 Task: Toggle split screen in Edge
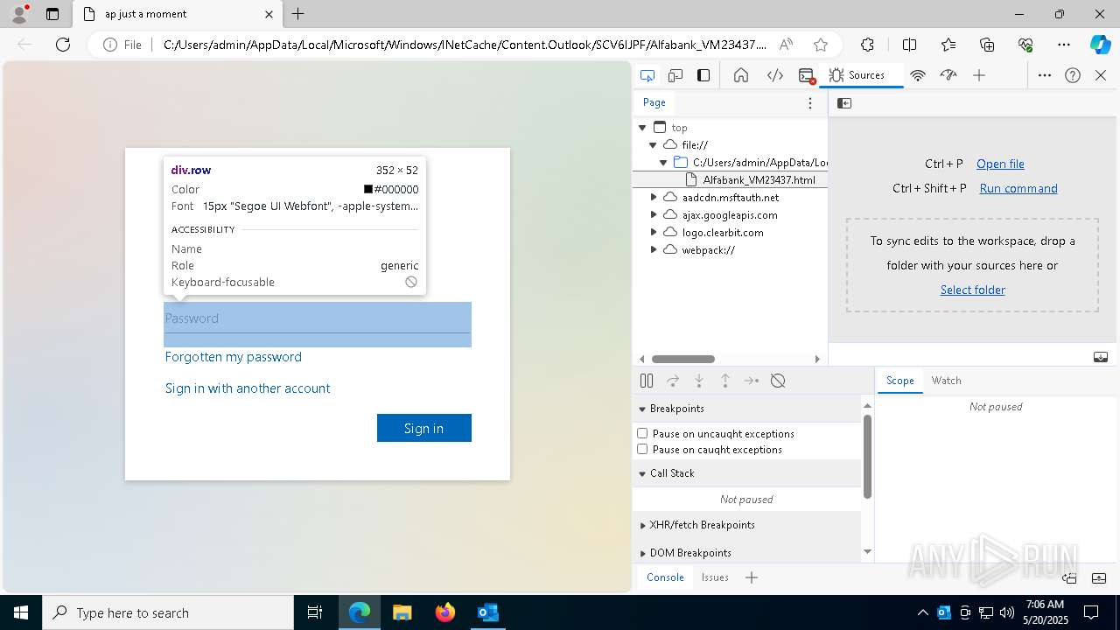(909, 45)
